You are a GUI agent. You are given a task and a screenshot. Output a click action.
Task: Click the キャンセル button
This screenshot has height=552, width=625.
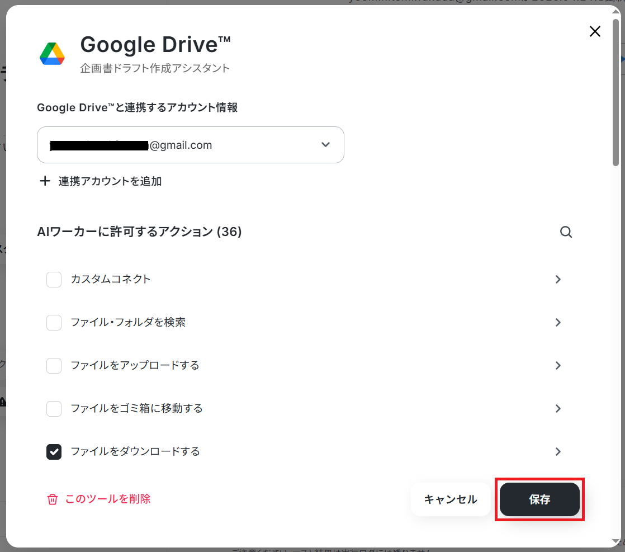point(451,499)
